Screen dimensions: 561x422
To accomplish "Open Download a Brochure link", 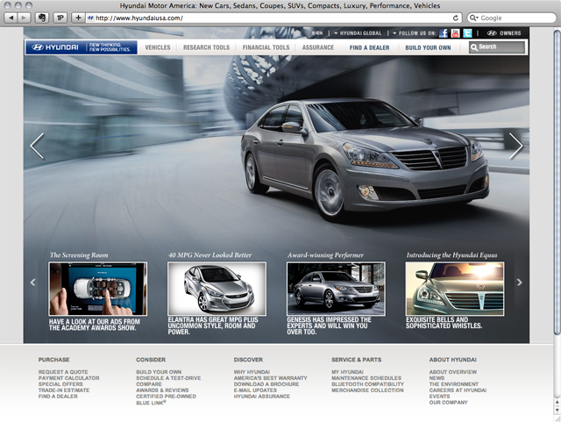I will coord(266,384).
